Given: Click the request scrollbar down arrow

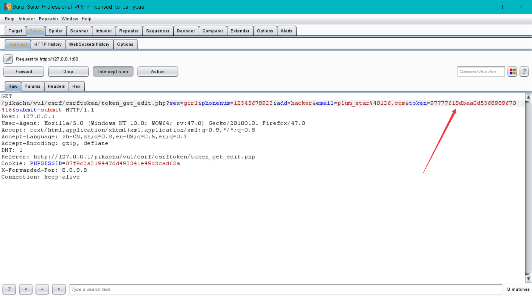Looking at the screenshot, I should pos(528,279).
